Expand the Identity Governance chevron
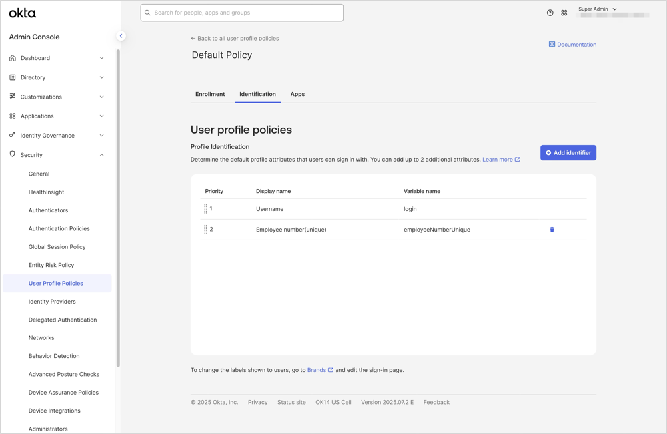The image size is (667, 434). [101, 136]
